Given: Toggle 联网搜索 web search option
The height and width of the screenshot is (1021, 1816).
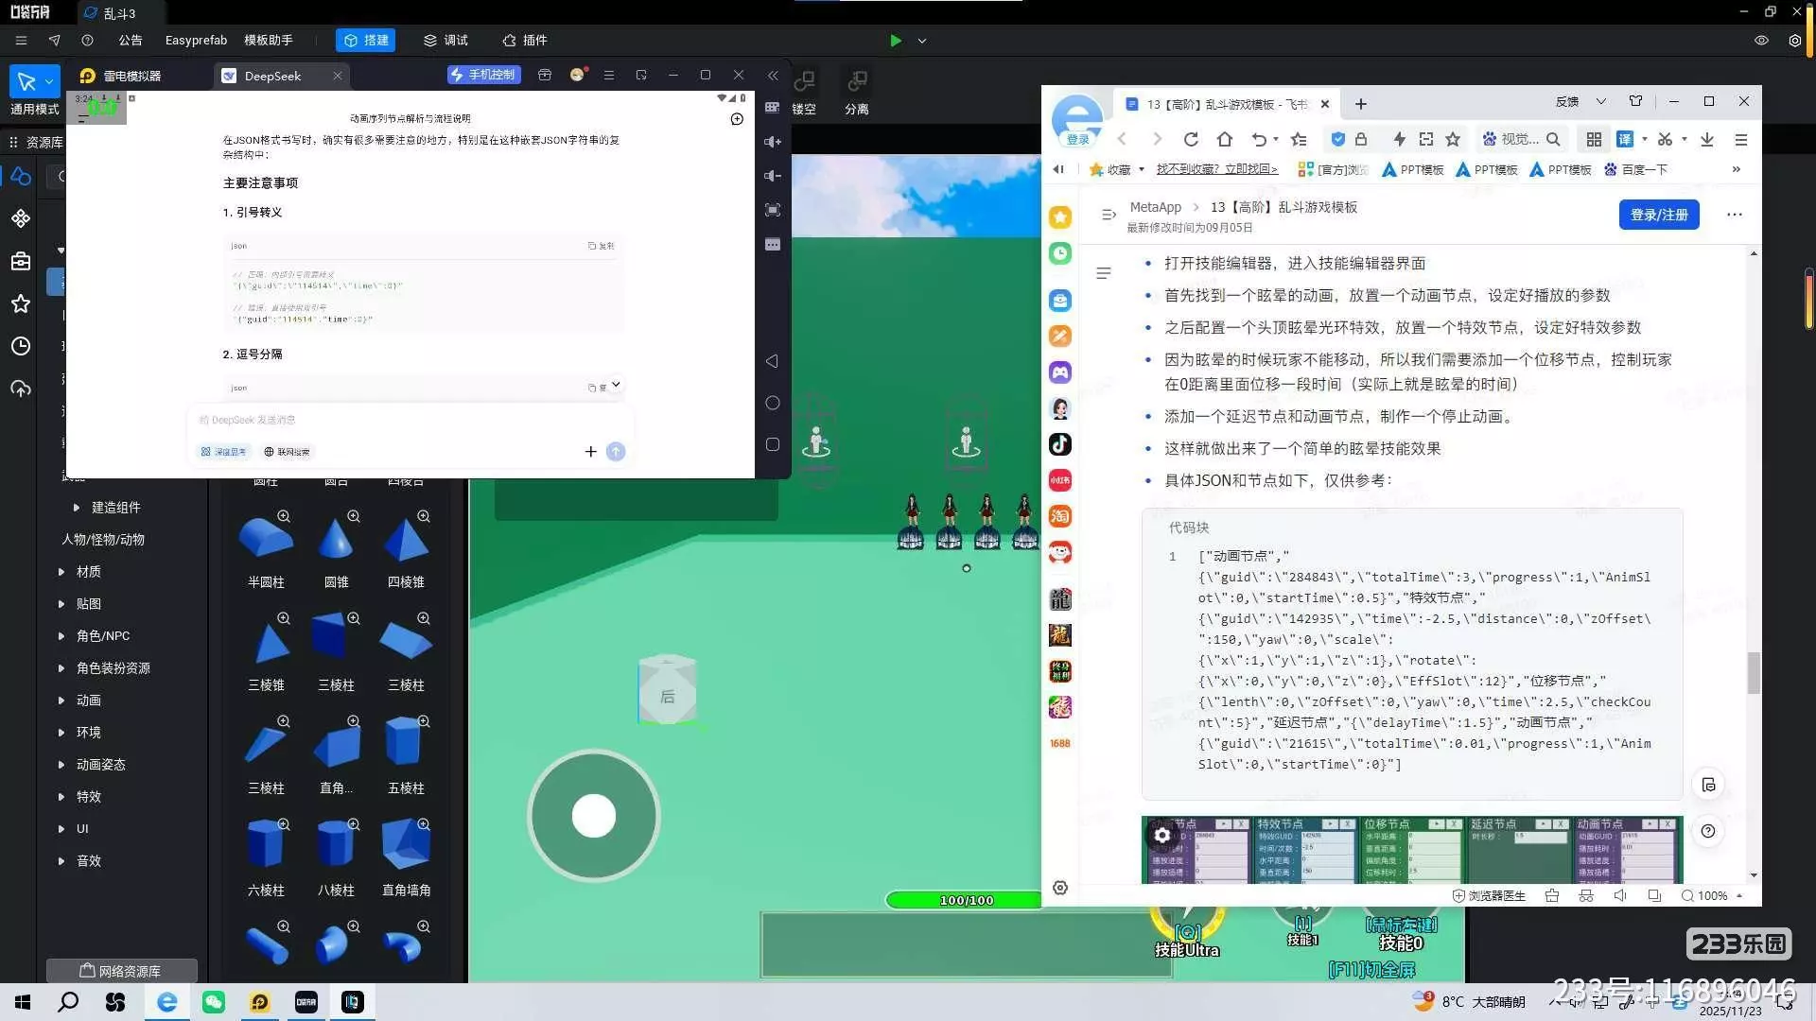Looking at the screenshot, I should pos(288,452).
